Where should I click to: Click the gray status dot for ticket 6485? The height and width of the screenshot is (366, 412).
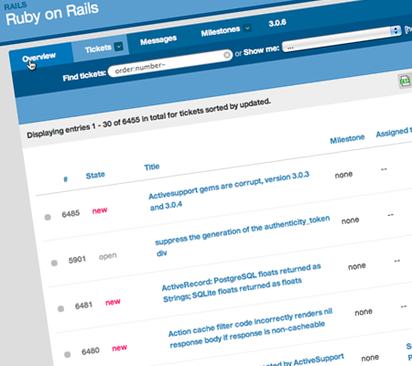coord(48,217)
